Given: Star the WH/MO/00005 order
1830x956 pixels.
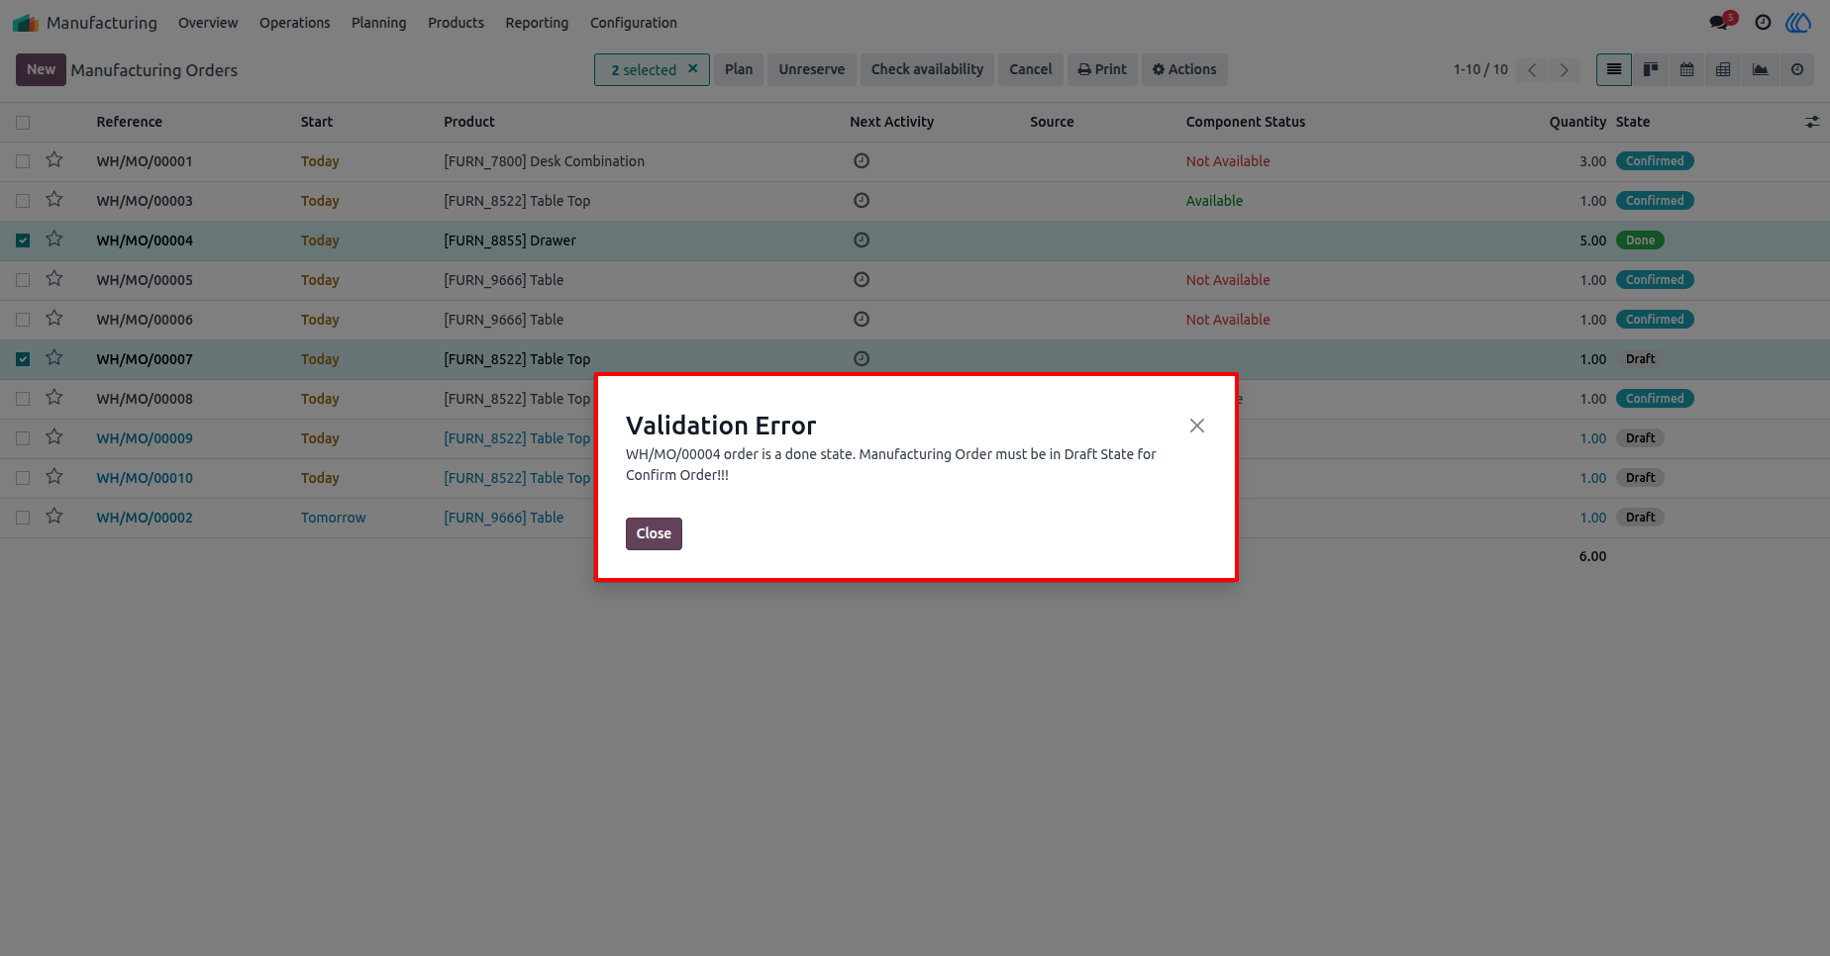Looking at the screenshot, I should 54,279.
